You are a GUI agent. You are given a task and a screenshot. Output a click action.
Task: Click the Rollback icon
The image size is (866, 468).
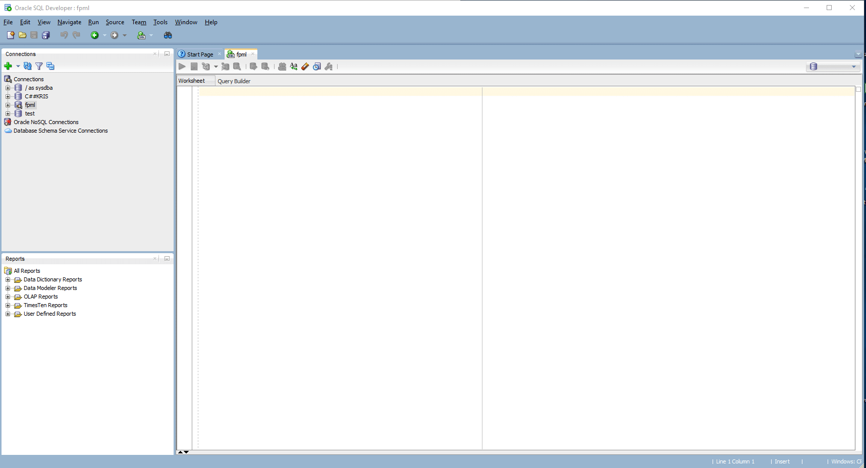pos(265,67)
